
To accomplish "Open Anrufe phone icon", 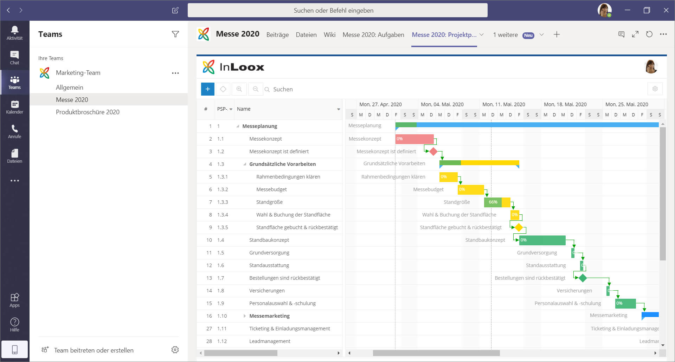I will 14,131.
